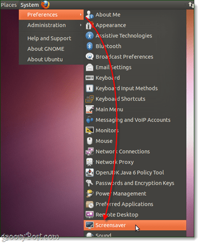This screenshot has width=201, height=244.
Task: Click the Bluetooth icon
Action: point(89,46)
